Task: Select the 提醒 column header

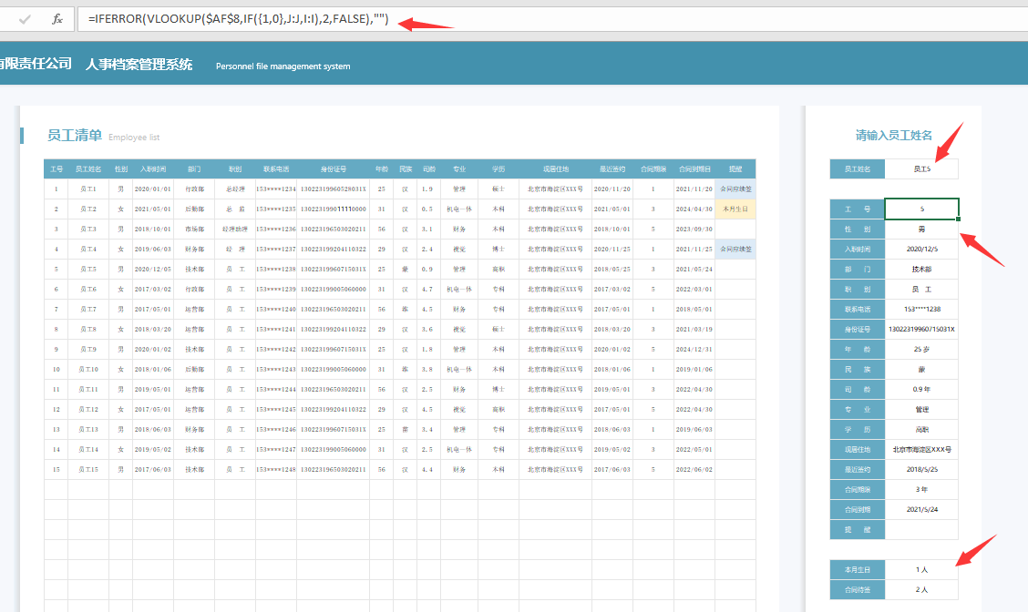Action: 735,169
